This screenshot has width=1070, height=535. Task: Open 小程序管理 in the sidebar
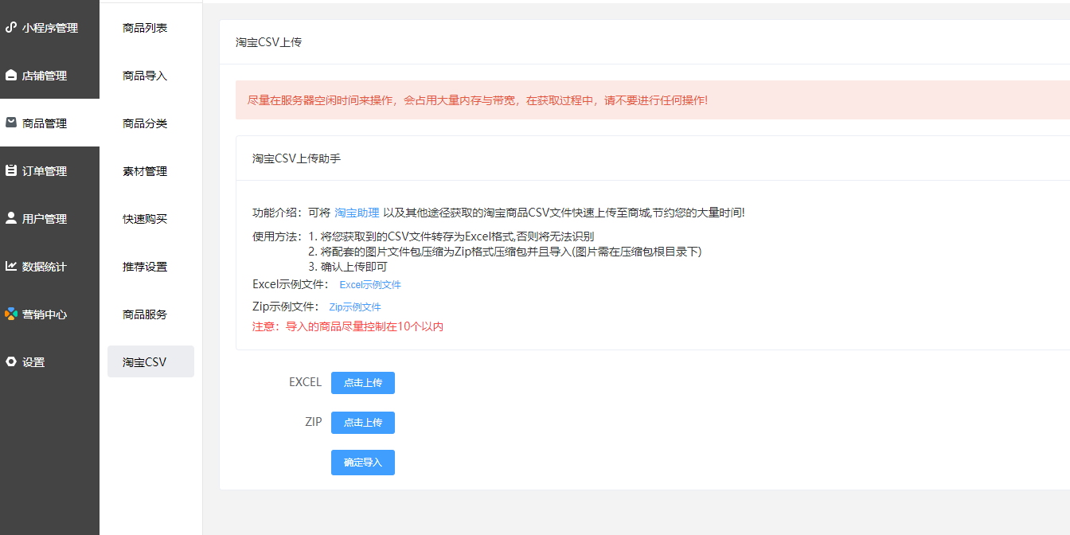click(x=49, y=27)
